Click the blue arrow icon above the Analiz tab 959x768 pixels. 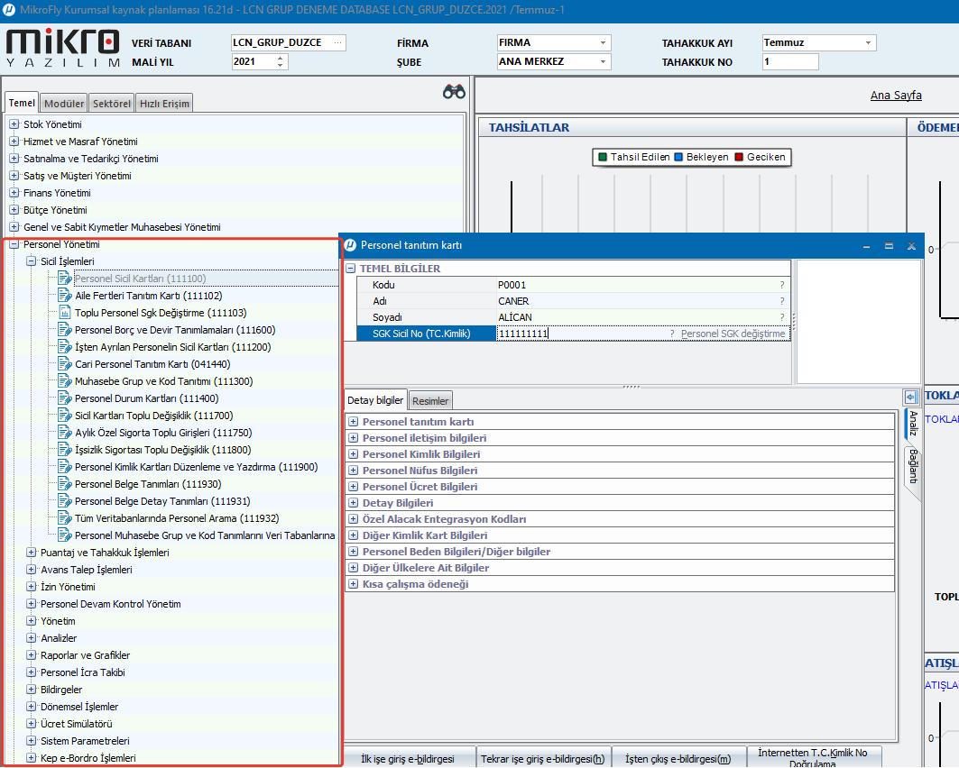coord(910,397)
